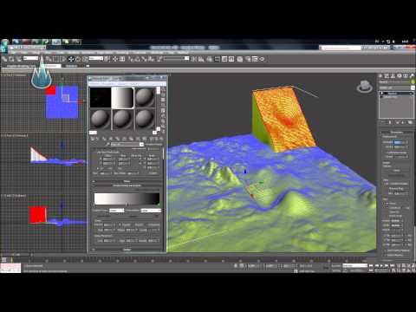
Task: Click Pin Stack under the modifier stack
Action: point(383,122)
